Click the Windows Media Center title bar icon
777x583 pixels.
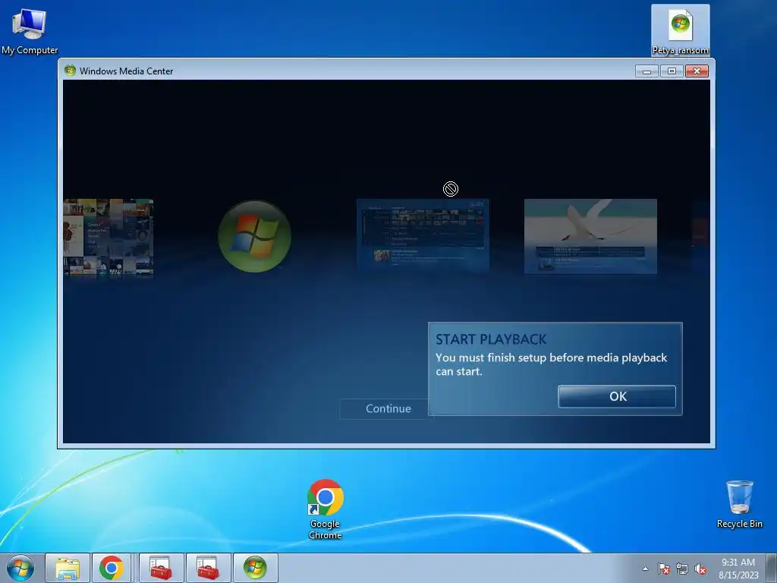70,71
